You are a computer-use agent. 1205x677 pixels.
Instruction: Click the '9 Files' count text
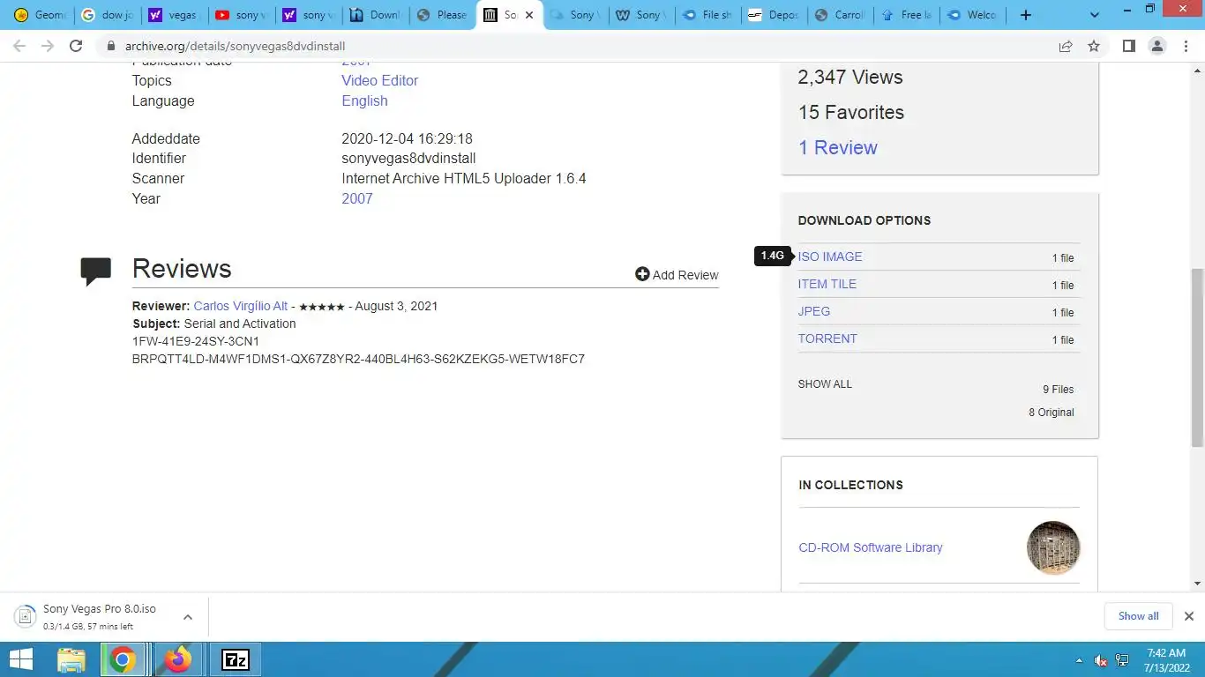coord(1058,390)
